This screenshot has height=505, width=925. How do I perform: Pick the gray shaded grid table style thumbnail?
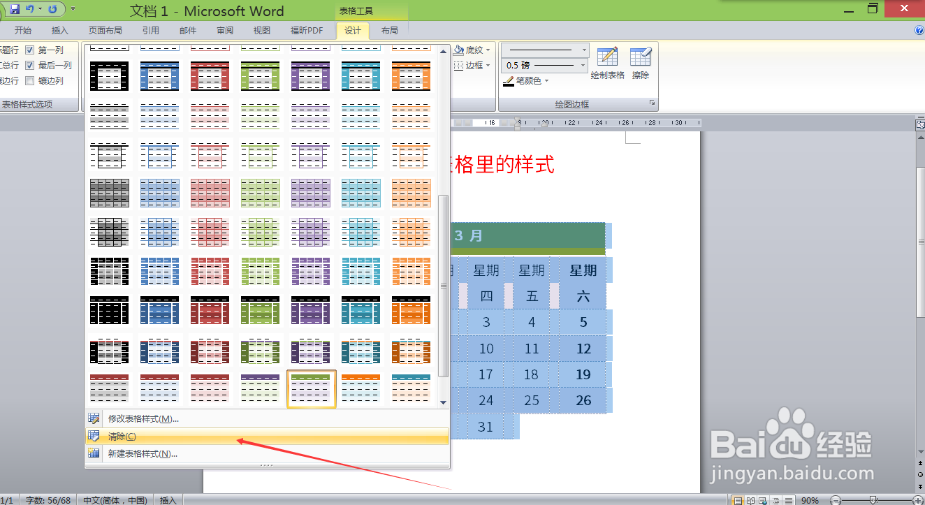point(110,193)
